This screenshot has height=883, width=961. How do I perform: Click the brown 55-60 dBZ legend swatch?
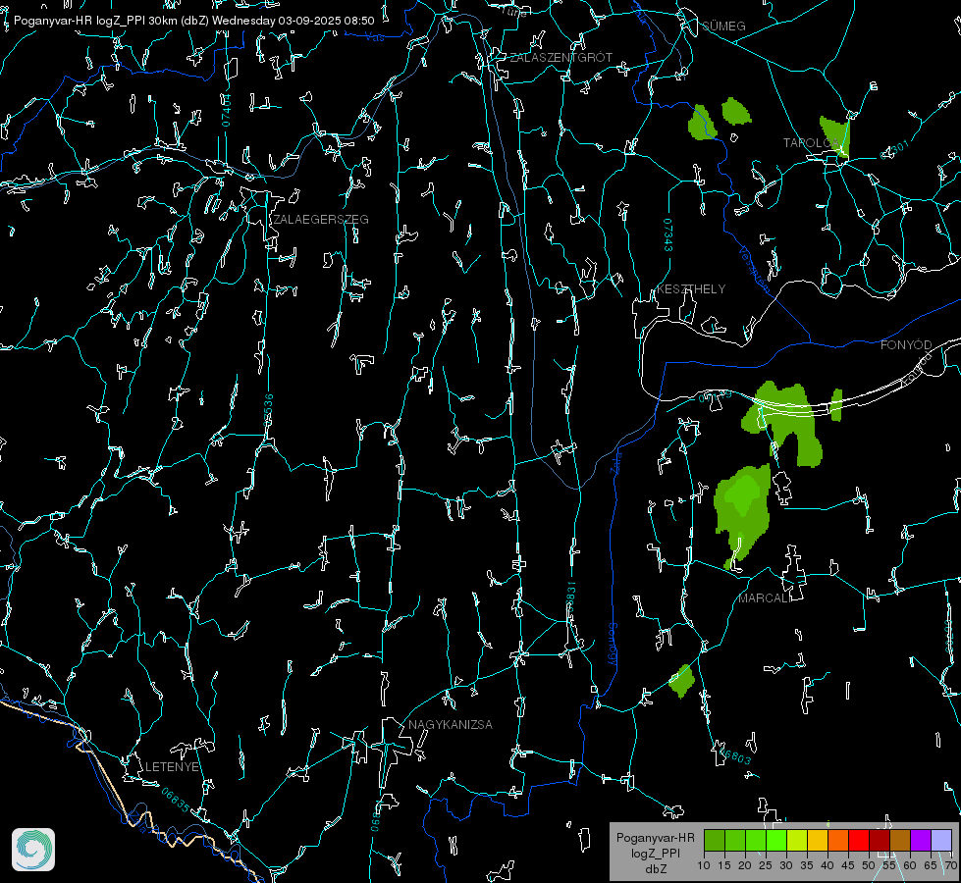pos(900,840)
